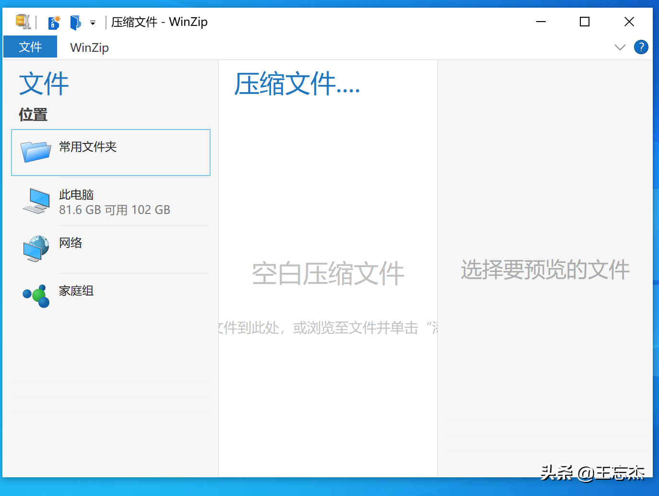Click the 此电脑 computer icon
Screen dimensions: 659x496
[36, 201]
